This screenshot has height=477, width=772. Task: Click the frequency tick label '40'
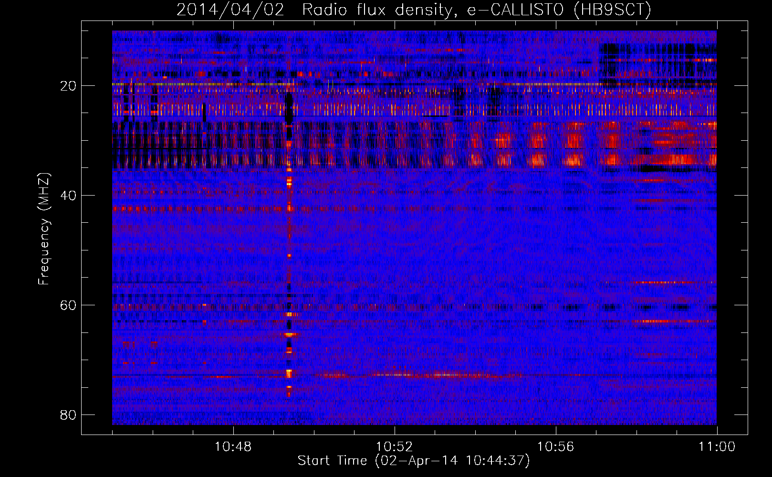68,196
